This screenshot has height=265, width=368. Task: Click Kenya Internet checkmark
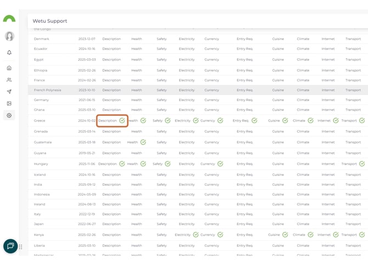[336, 235]
